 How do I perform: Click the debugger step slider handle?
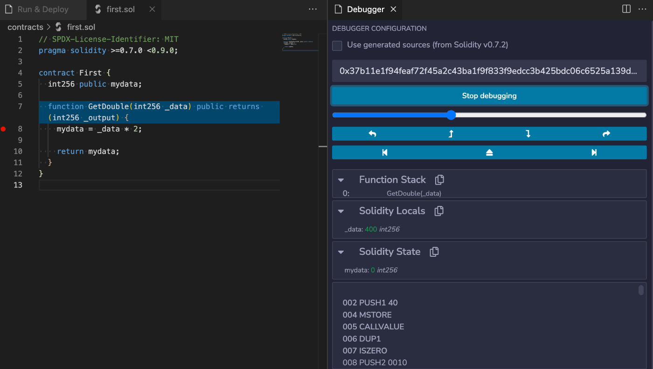(451, 115)
